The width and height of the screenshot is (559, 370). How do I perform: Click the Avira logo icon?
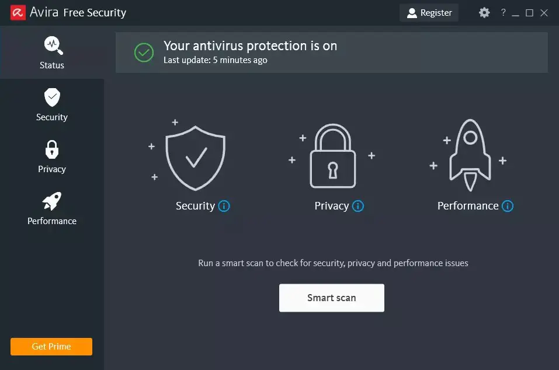pos(18,12)
